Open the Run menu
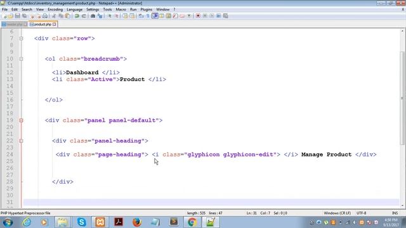The width and height of the screenshot is (406, 228). click(133, 9)
